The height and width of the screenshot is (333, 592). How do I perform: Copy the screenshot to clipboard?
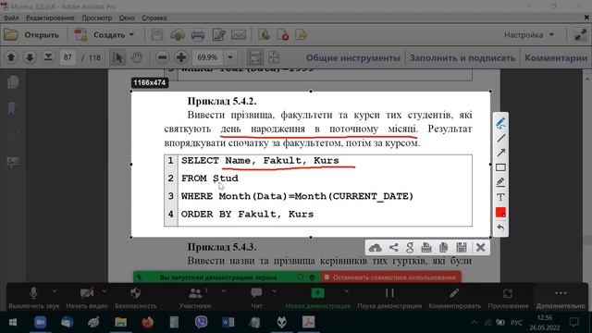click(444, 248)
